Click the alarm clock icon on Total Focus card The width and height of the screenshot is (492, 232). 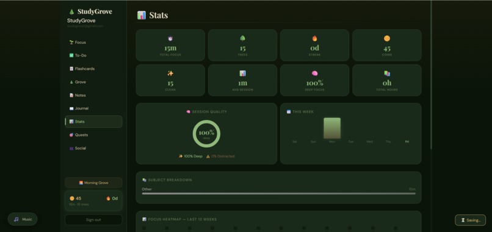coord(170,38)
